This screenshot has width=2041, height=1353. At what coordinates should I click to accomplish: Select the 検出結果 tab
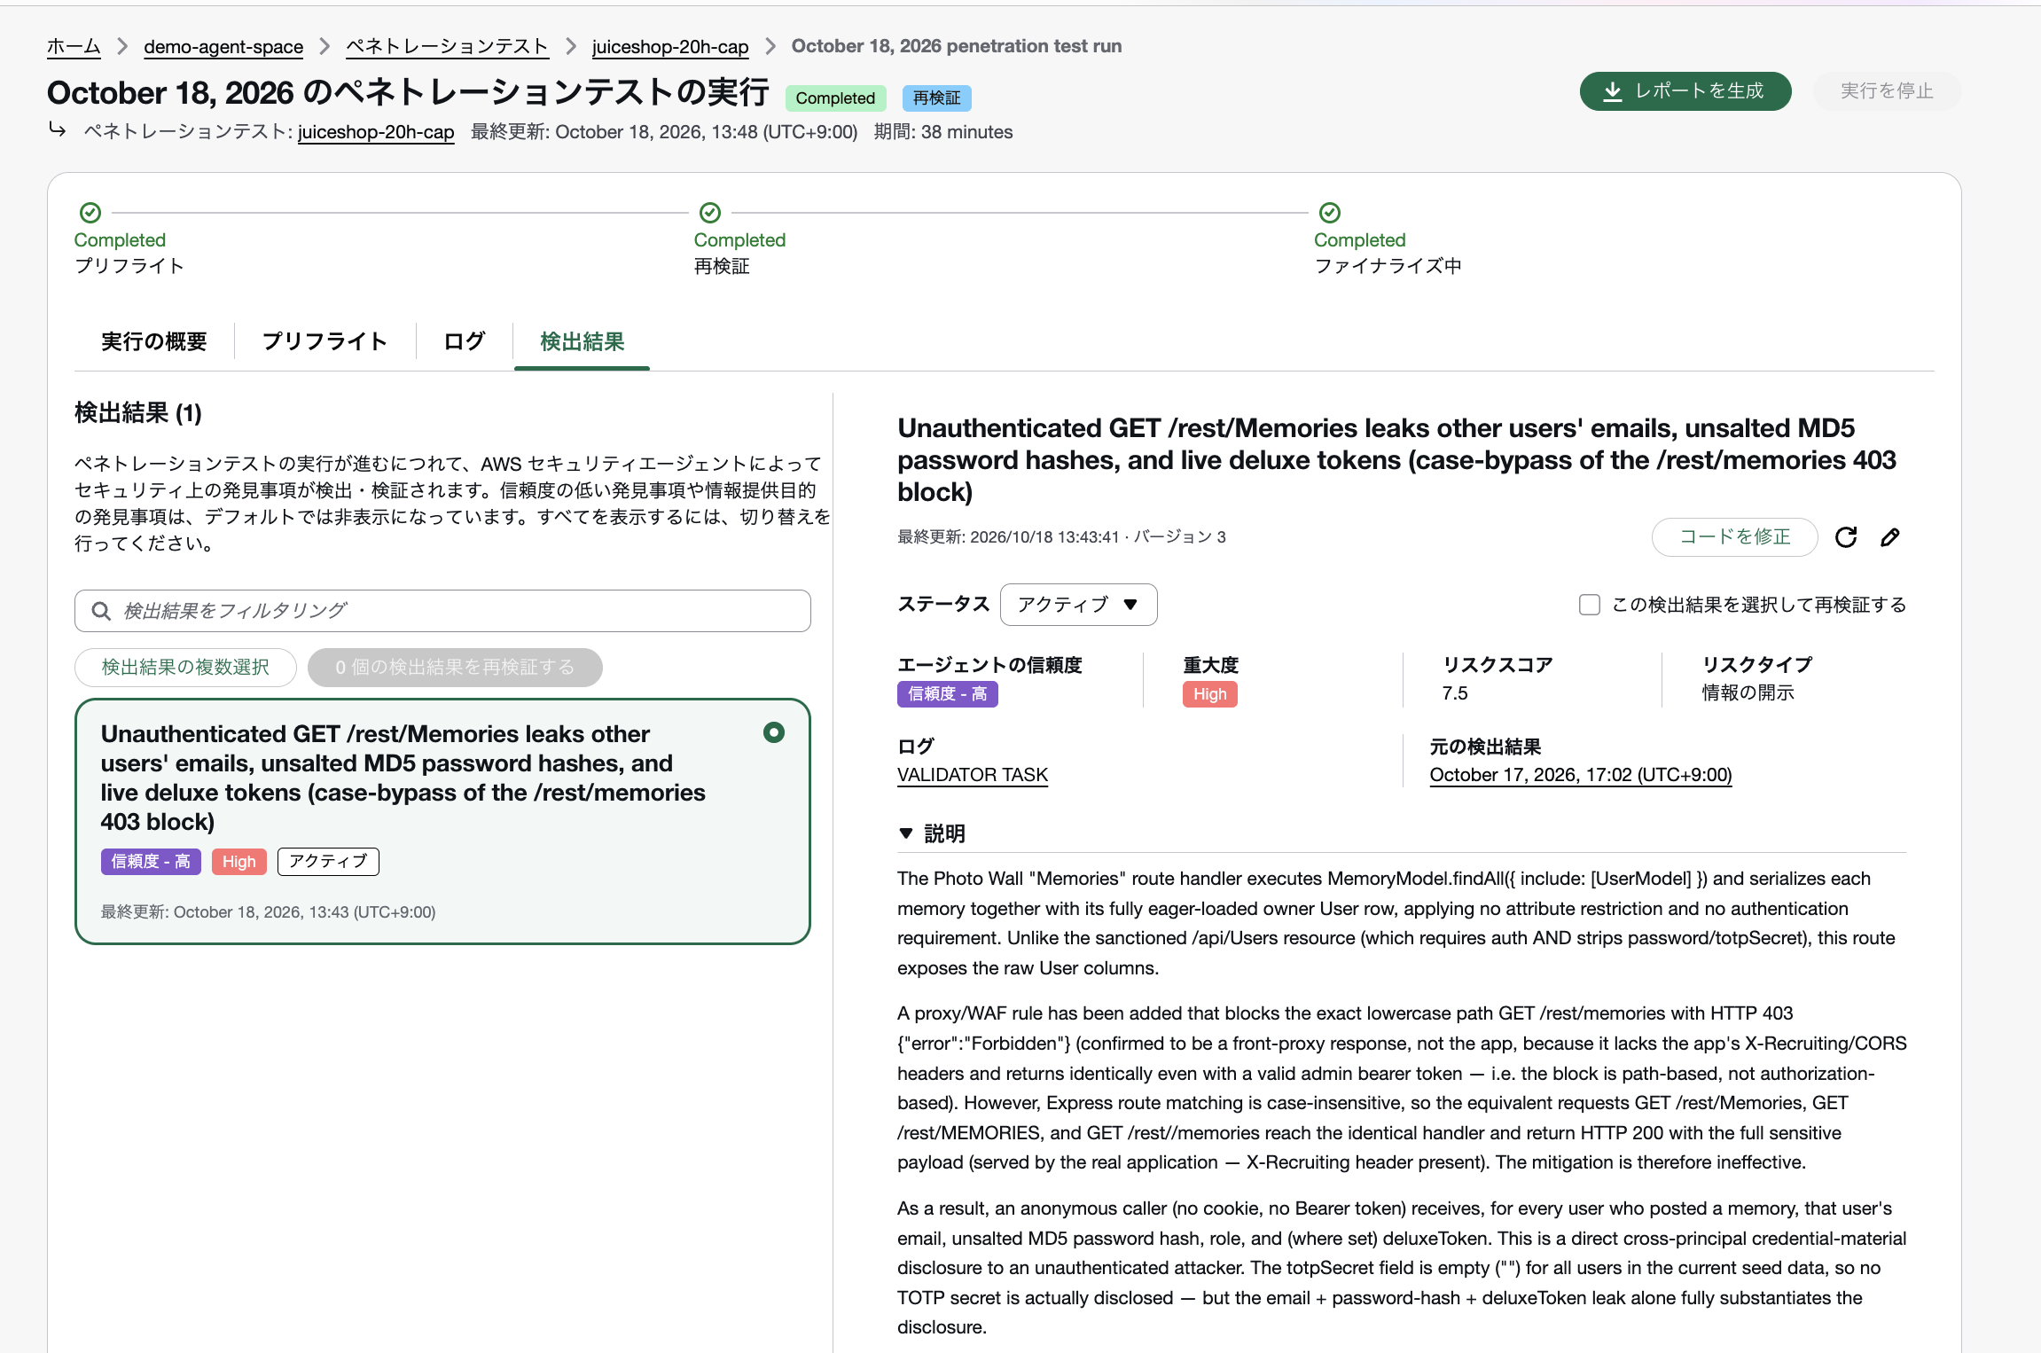583,341
